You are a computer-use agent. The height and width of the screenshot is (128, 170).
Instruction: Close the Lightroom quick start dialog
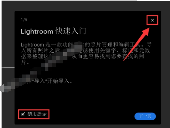[152, 20]
